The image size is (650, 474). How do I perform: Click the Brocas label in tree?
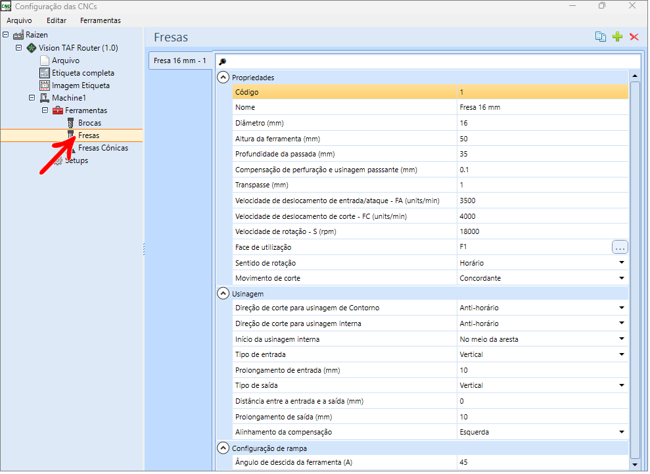tap(89, 123)
